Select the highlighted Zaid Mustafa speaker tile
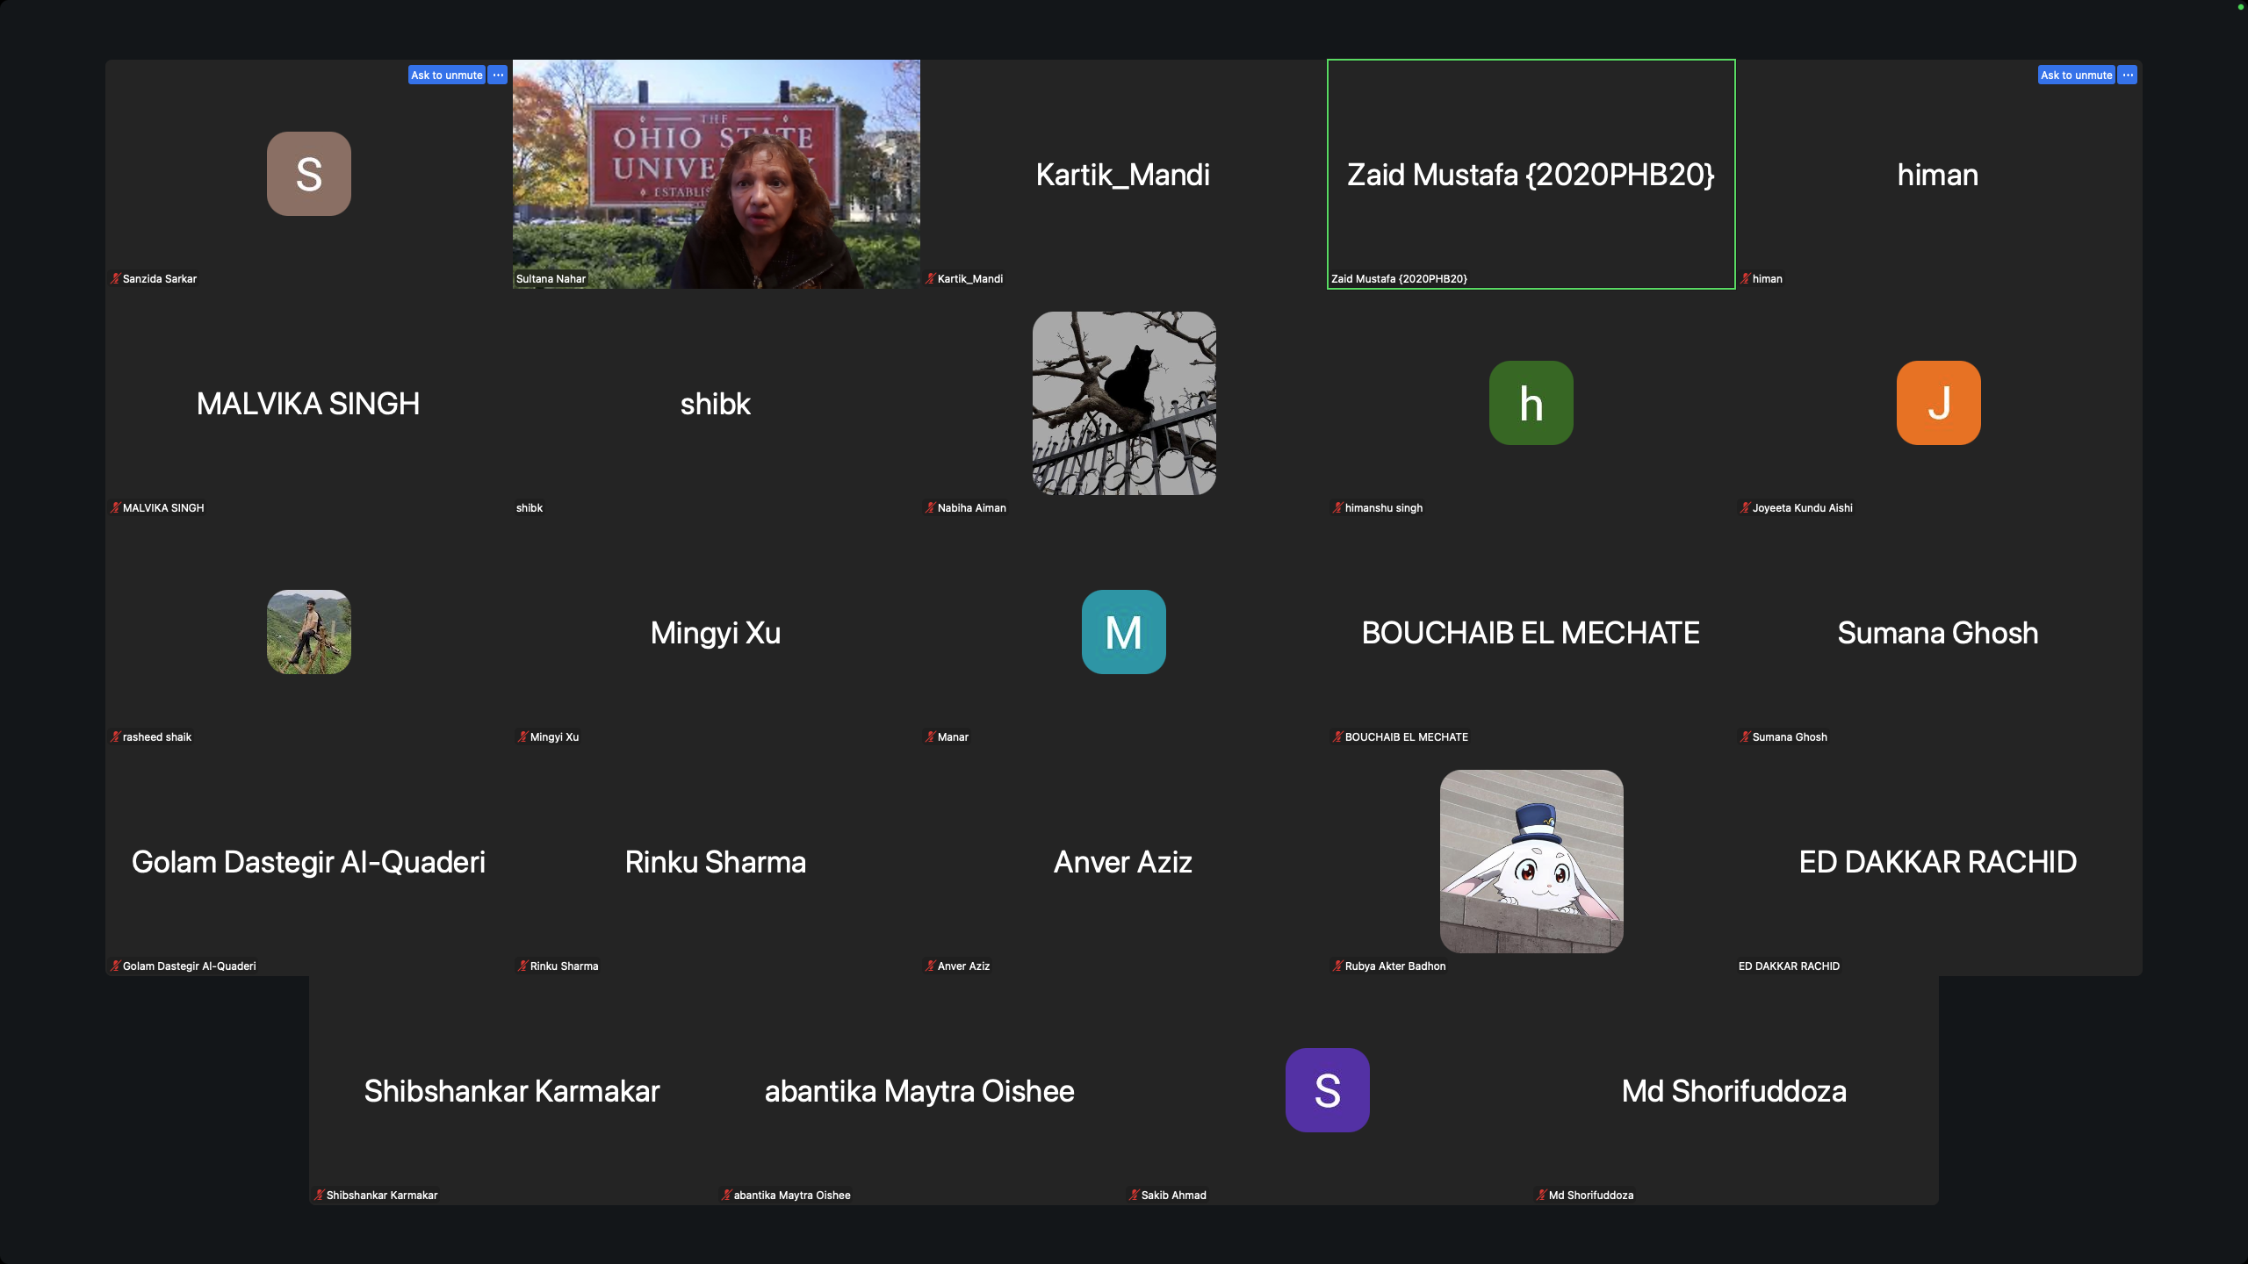This screenshot has height=1264, width=2248. pos(1531,174)
